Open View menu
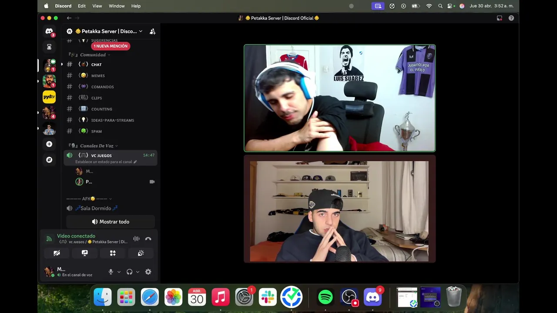 coord(97,6)
